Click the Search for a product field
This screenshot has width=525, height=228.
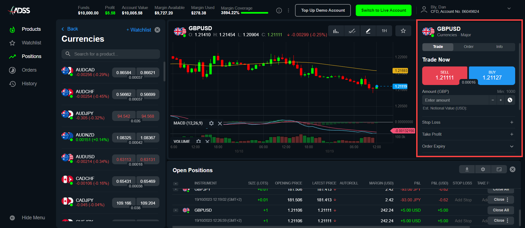tap(110, 54)
